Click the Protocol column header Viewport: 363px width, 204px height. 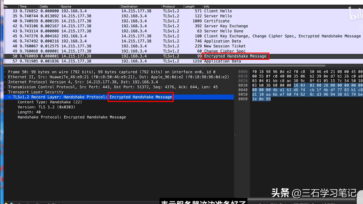pos(173,6)
